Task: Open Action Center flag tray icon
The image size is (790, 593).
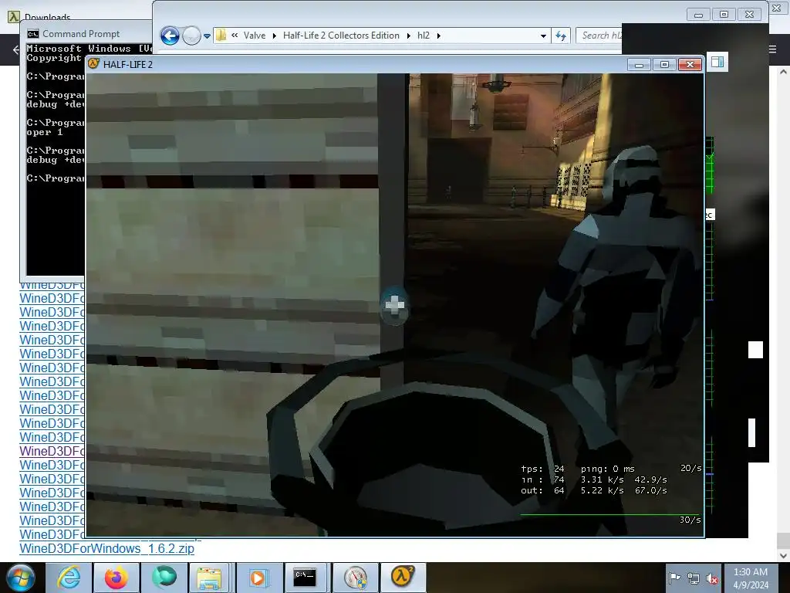Action: (674, 578)
